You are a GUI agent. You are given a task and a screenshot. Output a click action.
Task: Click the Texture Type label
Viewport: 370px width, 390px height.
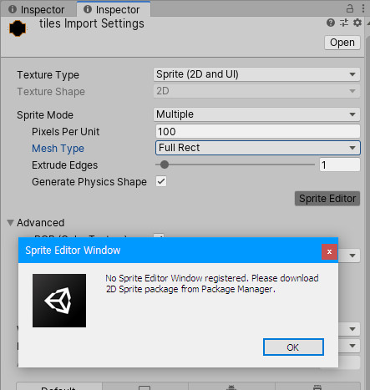tap(48, 75)
